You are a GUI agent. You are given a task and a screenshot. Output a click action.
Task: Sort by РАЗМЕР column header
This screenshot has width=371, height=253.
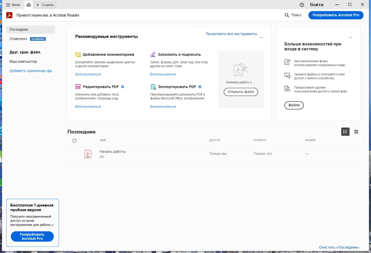(x=311, y=140)
